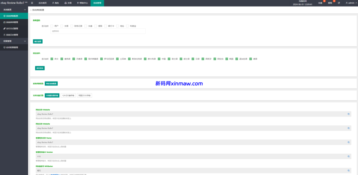Click copy icon in 管理程序版本 Version field
This screenshot has width=358, height=175.
click(x=349, y=157)
